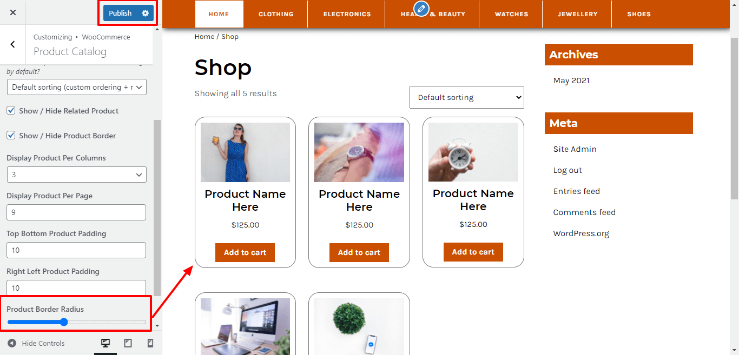
Task: Focus the Display Product Per Page field
Action: point(76,212)
